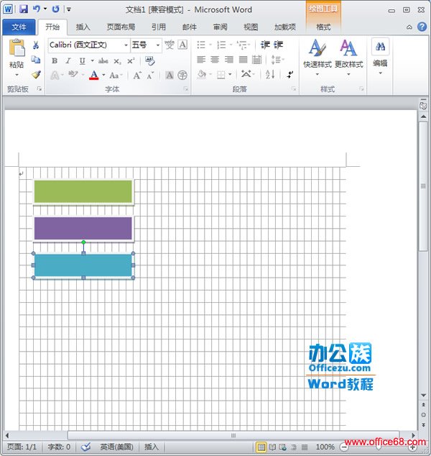431x456 pixels.
Task: Toggle Bold formatting
Action: point(55,61)
